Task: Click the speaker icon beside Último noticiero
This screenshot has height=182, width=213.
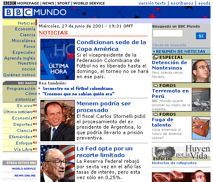Action: point(35,112)
